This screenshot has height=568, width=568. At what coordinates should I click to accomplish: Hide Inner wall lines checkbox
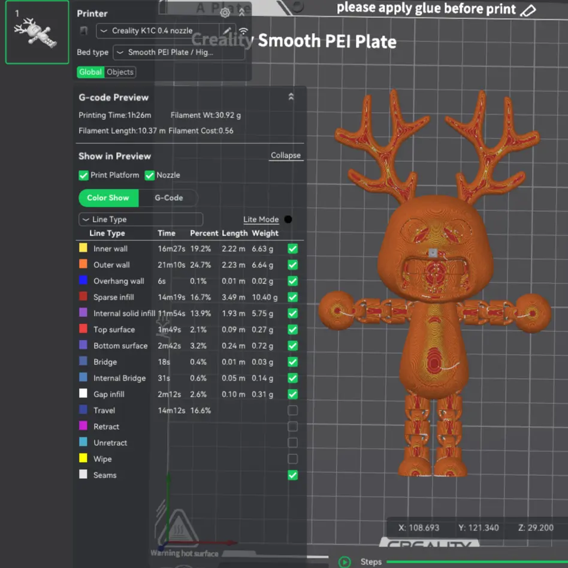tap(293, 249)
